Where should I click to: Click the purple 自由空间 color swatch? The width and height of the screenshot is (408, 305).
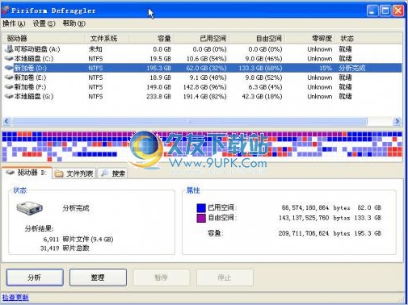pos(201,218)
